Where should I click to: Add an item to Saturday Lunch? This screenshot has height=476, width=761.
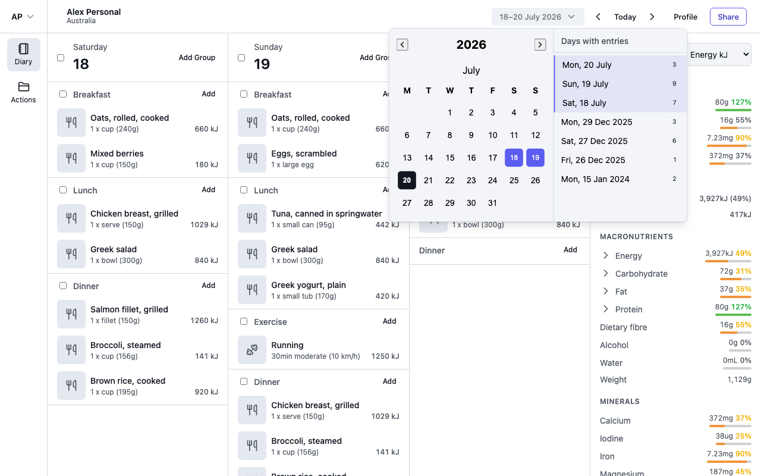(208, 190)
